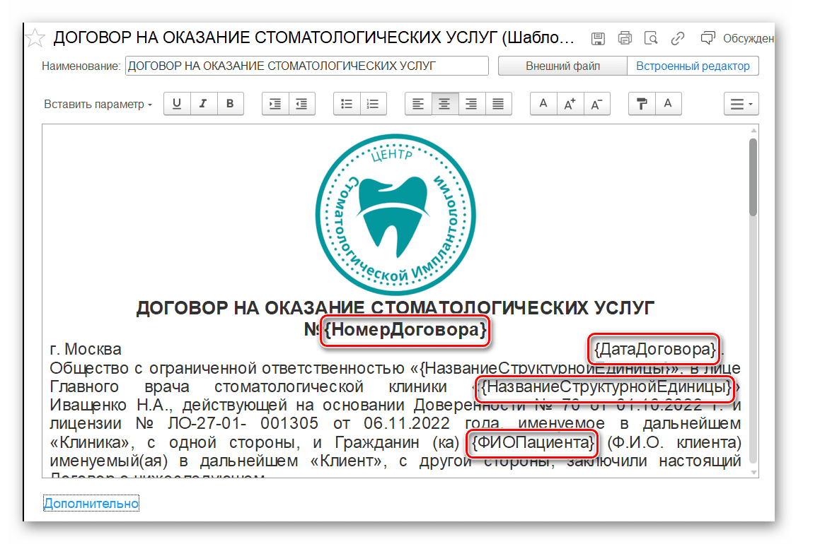This screenshot has width=820, height=544.
Task: Click the Print icon in header
Action: point(625,38)
